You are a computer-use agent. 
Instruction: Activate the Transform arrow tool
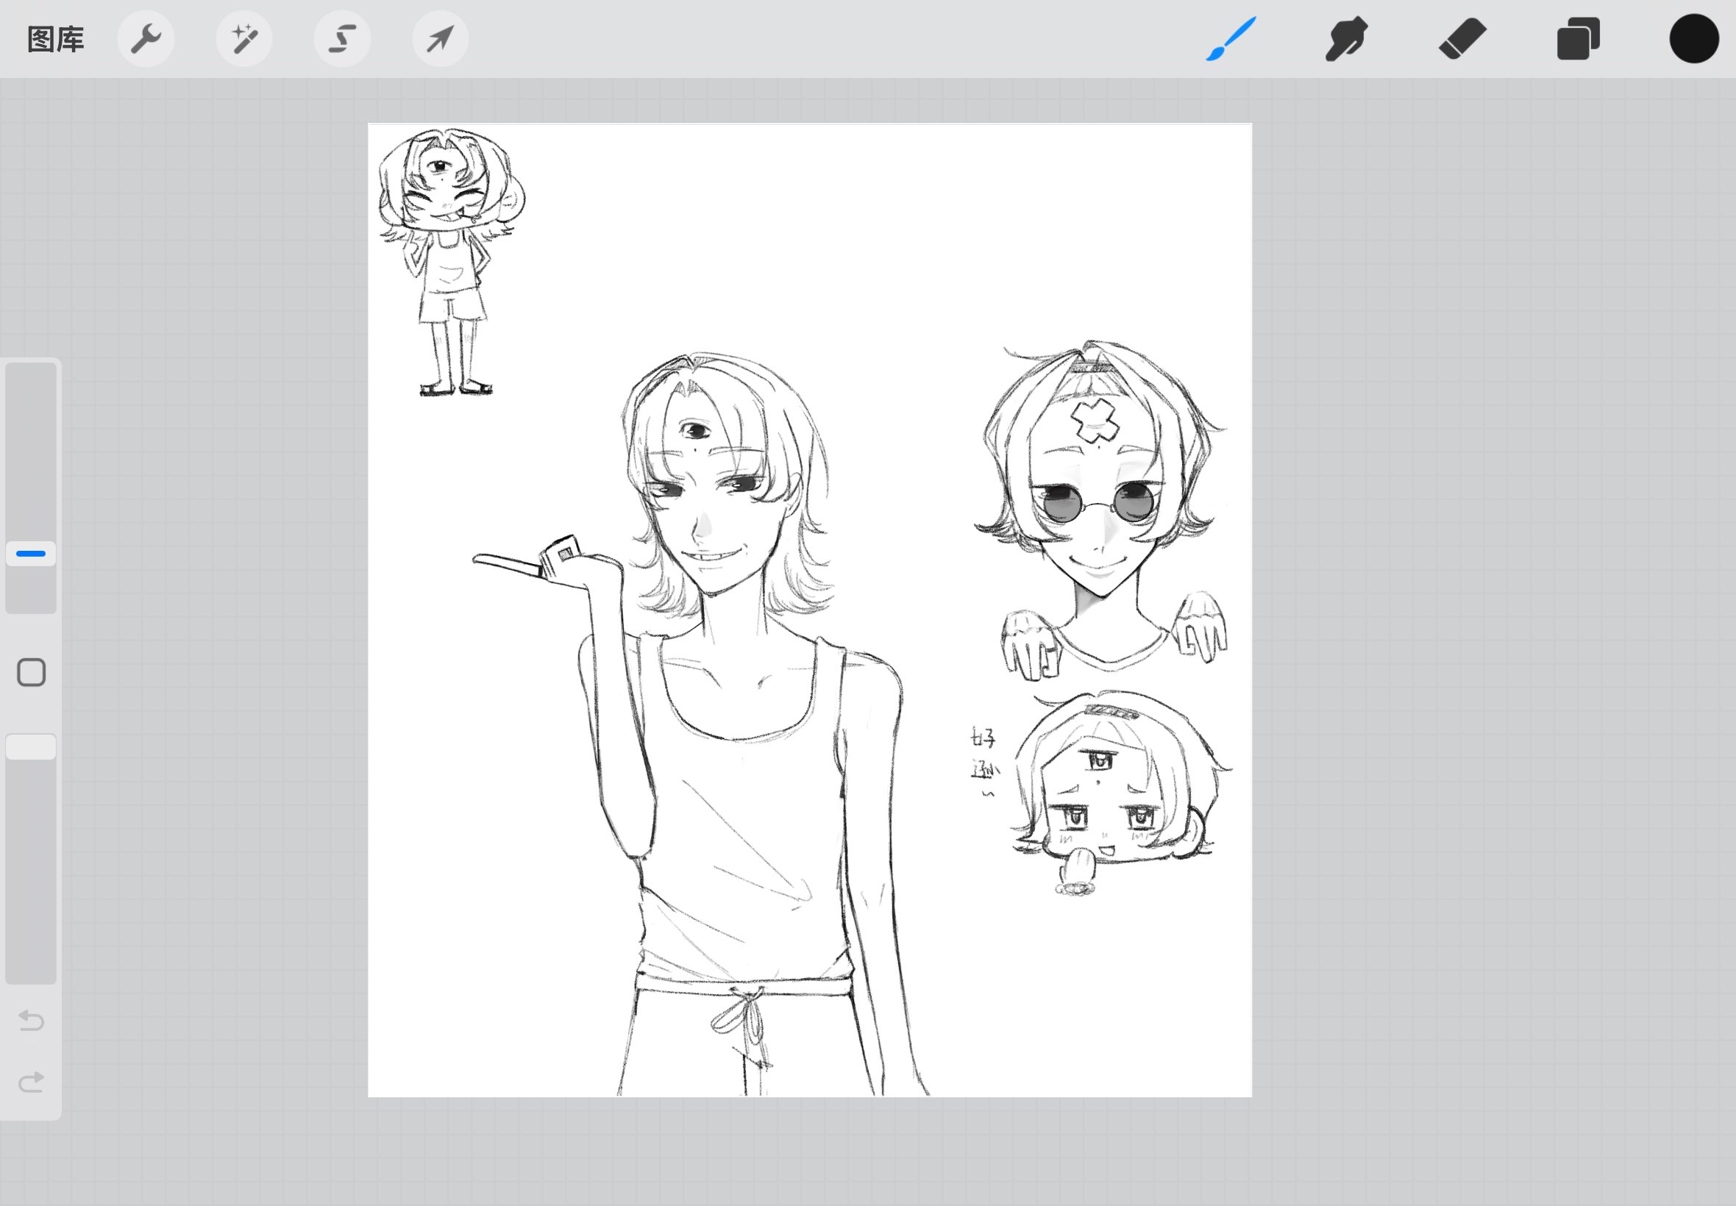440,39
